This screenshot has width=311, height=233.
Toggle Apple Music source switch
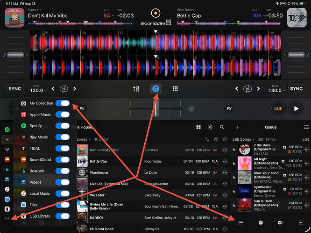[63, 115]
